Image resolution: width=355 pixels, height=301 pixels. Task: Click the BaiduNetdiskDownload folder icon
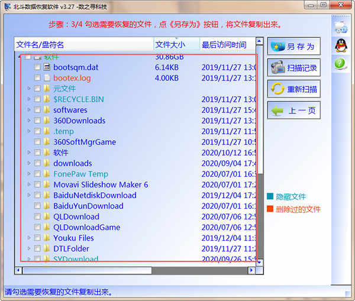click(47, 195)
